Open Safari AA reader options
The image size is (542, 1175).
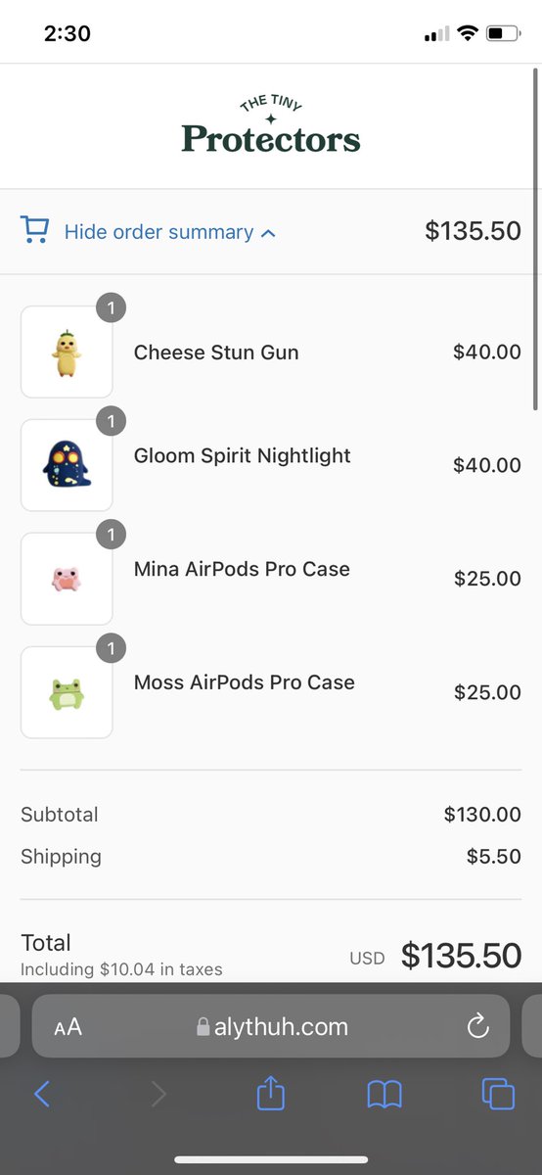(68, 1027)
